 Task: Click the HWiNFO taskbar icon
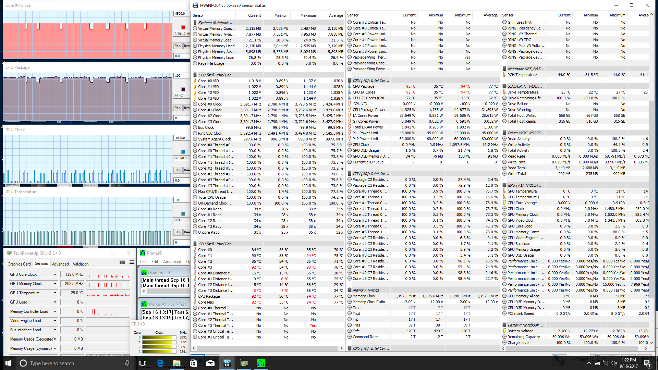click(227, 363)
